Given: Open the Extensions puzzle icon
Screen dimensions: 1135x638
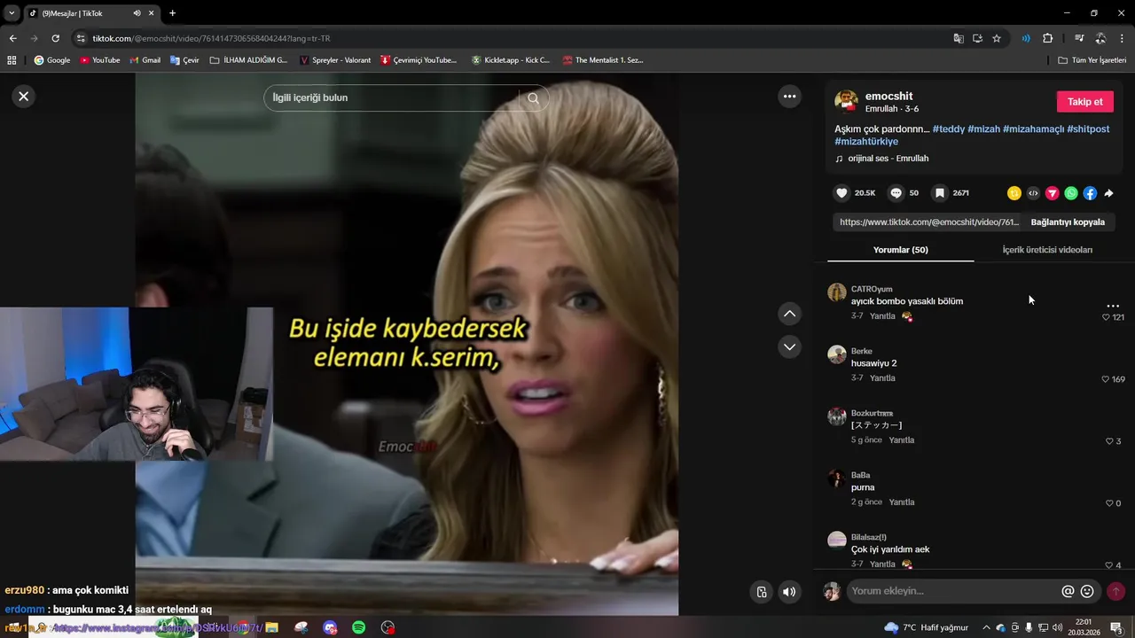Looking at the screenshot, I should point(1047,38).
